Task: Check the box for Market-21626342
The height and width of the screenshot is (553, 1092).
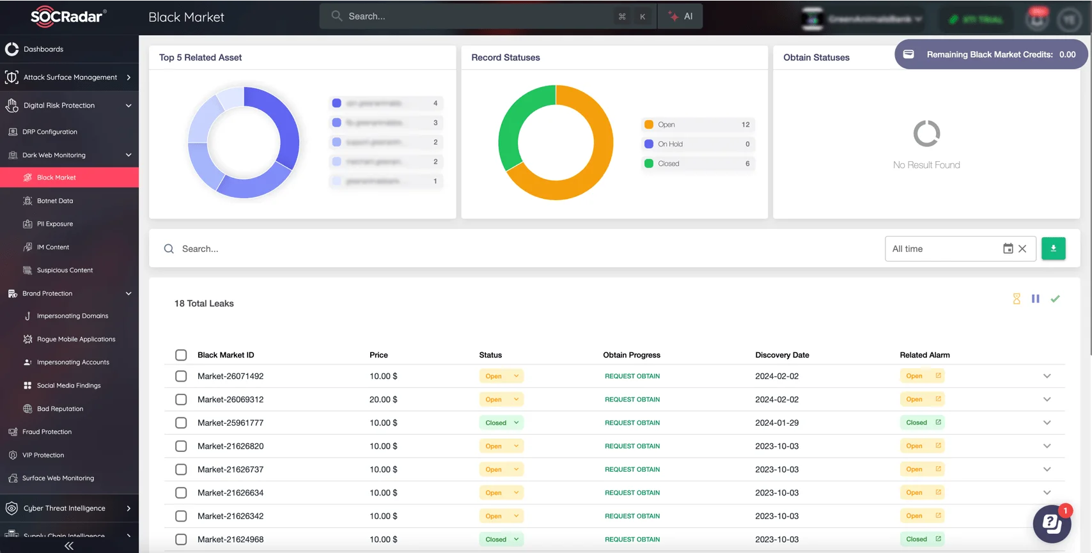Action: click(181, 516)
